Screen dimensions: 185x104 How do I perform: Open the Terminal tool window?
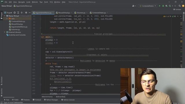coord(37,100)
